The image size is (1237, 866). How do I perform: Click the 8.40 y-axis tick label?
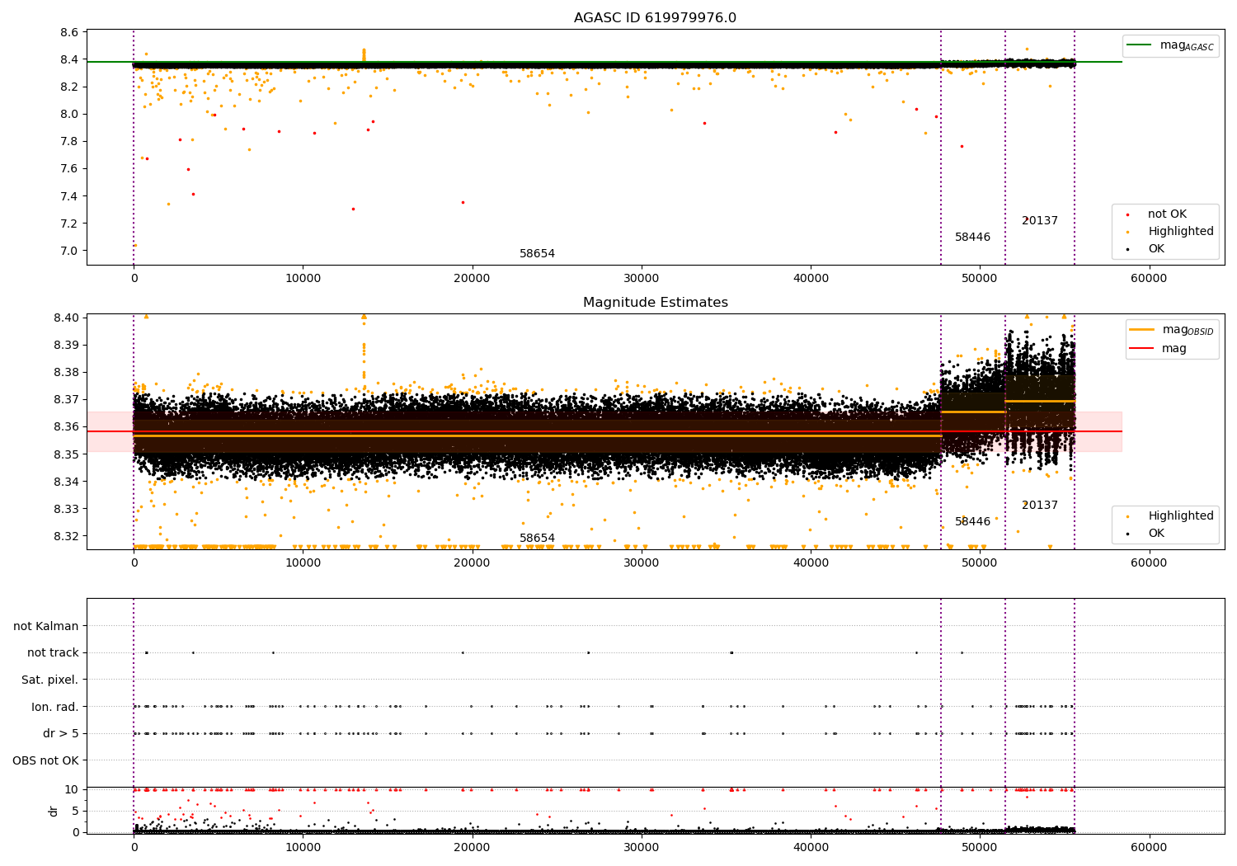tap(66, 318)
